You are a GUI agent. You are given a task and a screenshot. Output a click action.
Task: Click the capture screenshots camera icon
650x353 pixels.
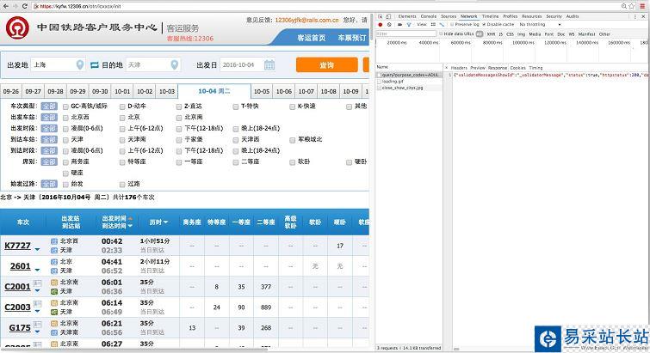click(399, 25)
